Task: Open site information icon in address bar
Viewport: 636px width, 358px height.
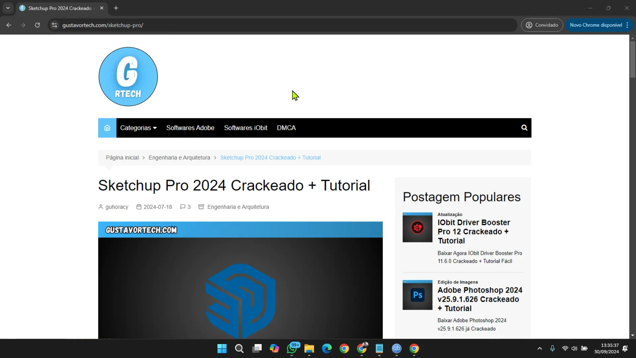Action: pyautogui.click(x=55, y=25)
